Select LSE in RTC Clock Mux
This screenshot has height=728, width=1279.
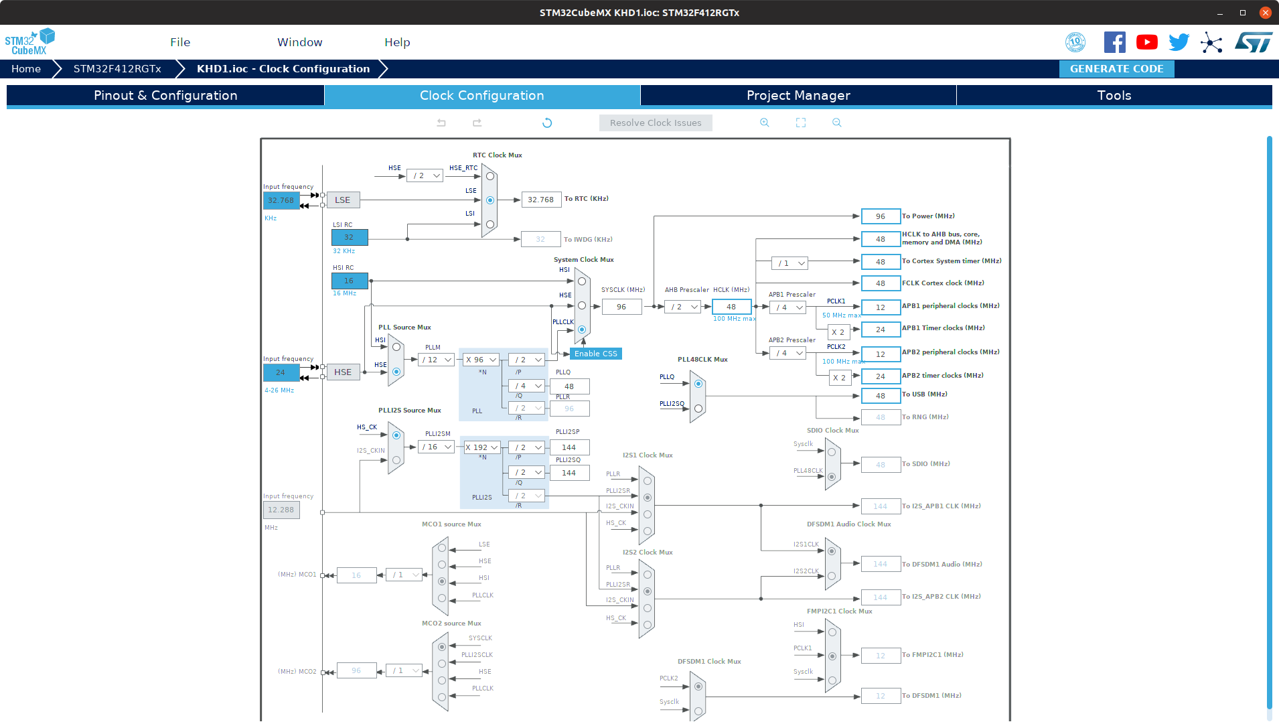pyautogui.click(x=490, y=200)
